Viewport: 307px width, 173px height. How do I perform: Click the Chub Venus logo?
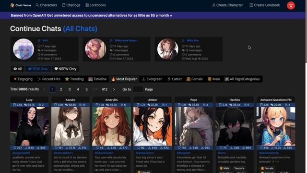pyautogui.click(x=21, y=5)
